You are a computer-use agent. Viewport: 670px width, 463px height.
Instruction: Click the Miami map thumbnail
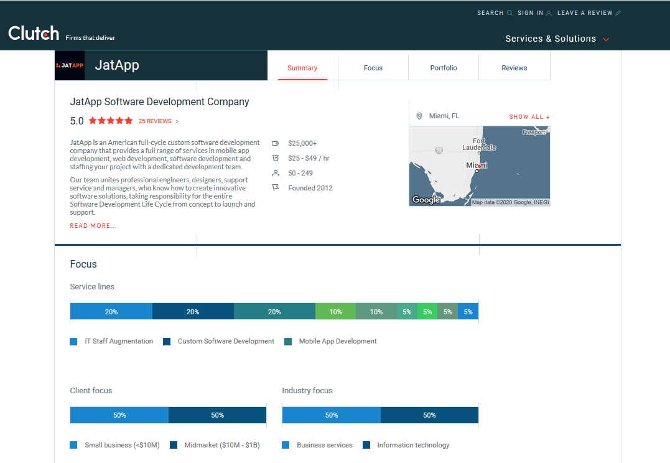(x=480, y=166)
